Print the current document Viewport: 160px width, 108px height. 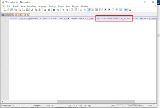[x=27, y=10]
